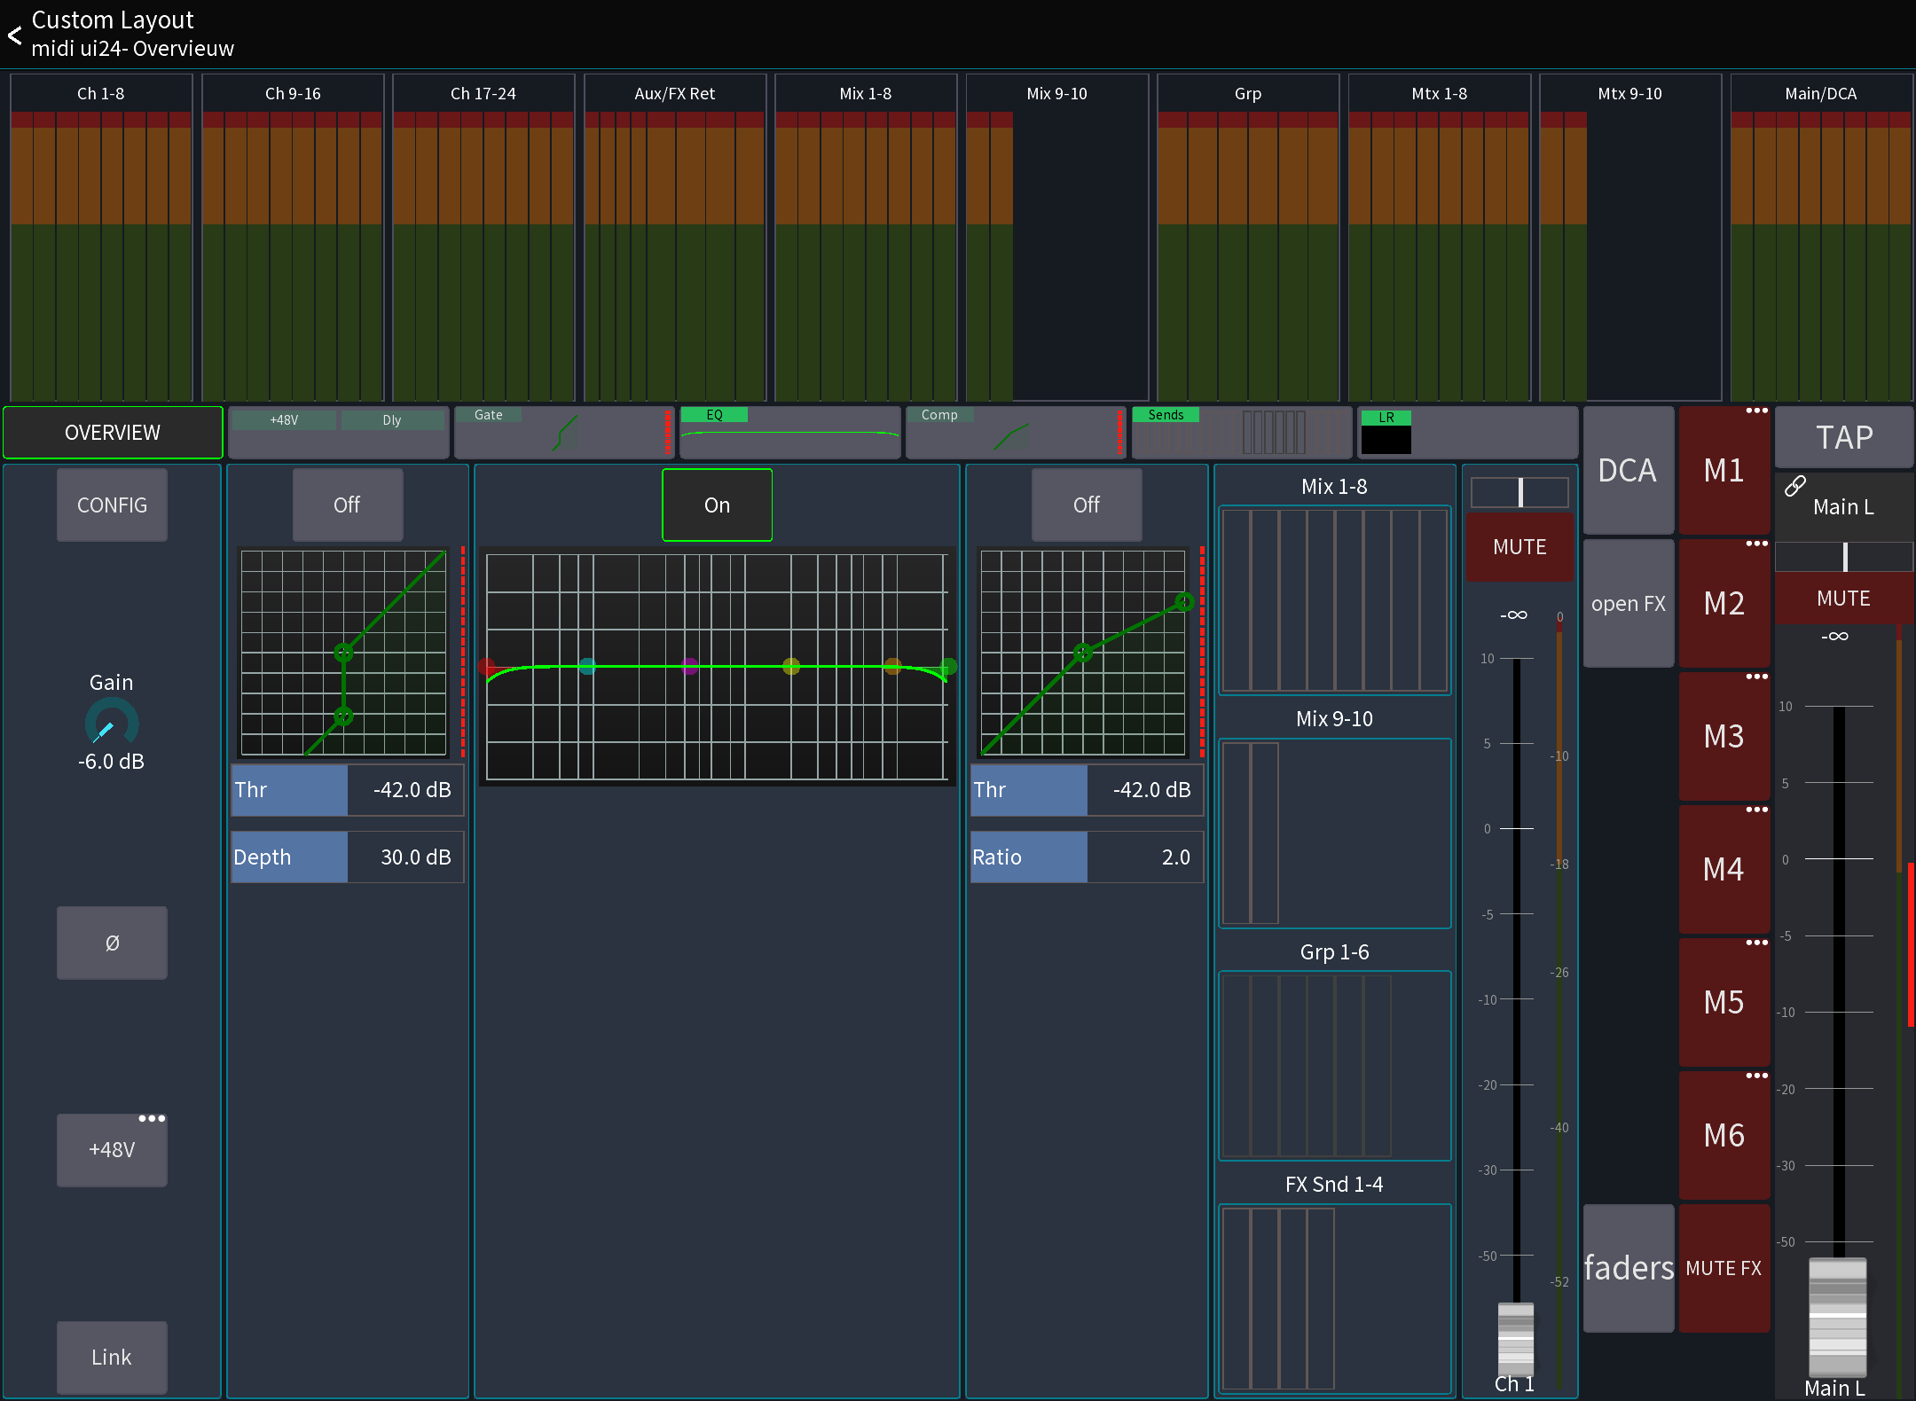Turn the Gate On
The image size is (1916, 1401).
[347, 505]
